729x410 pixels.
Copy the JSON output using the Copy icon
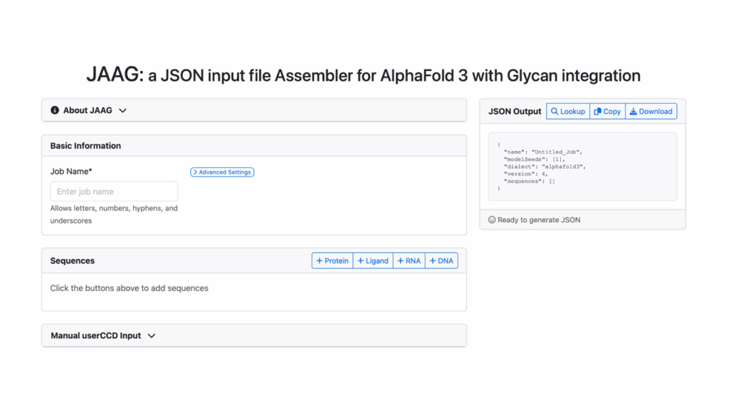[x=598, y=112]
